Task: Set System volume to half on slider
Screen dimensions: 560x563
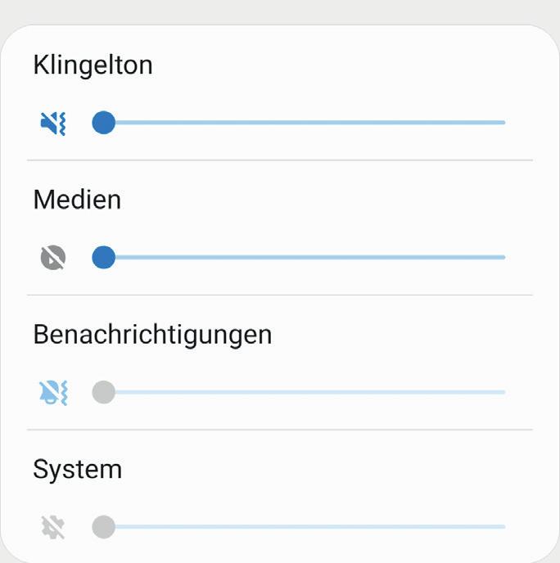Action: click(x=304, y=527)
